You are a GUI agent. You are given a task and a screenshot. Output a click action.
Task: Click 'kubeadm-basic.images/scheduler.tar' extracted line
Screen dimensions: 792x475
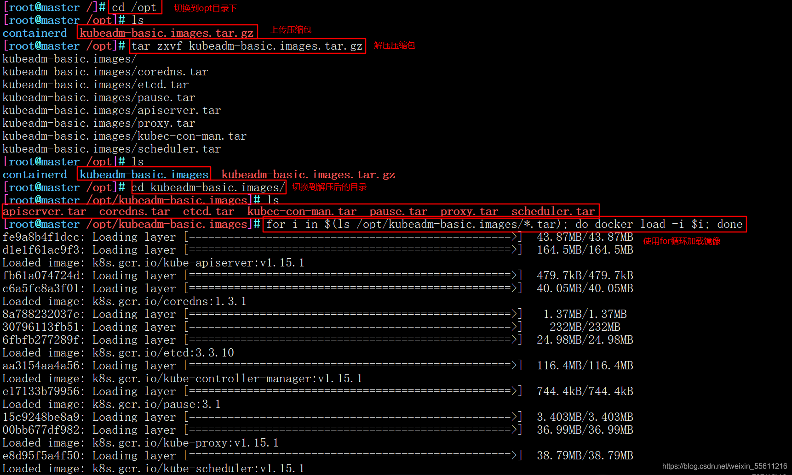[112, 149]
